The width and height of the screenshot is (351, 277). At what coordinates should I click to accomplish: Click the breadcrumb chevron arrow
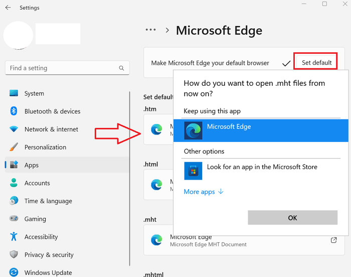pyautogui.click(x=167, y=30)
